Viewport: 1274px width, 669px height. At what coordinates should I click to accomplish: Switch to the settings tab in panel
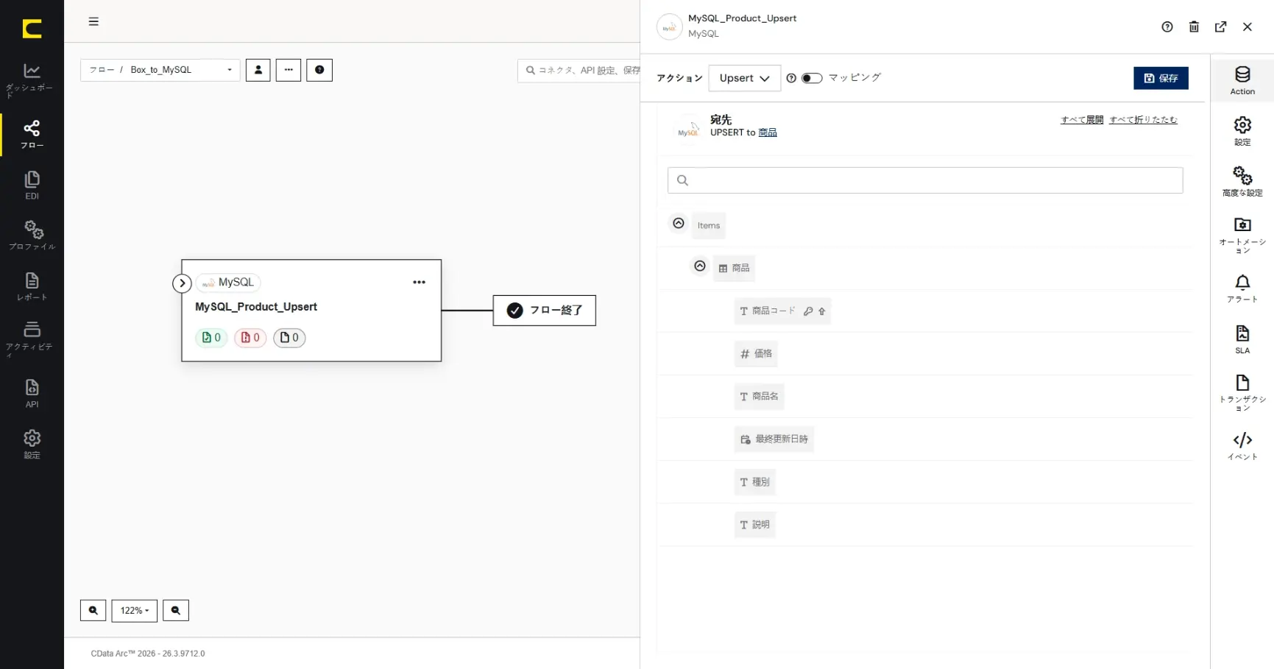1242,132
